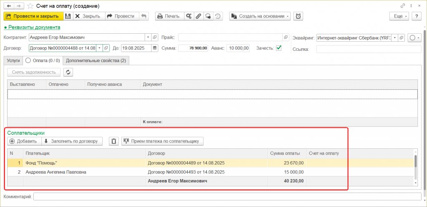Click the Провести и закрыть button

[33, 16]
